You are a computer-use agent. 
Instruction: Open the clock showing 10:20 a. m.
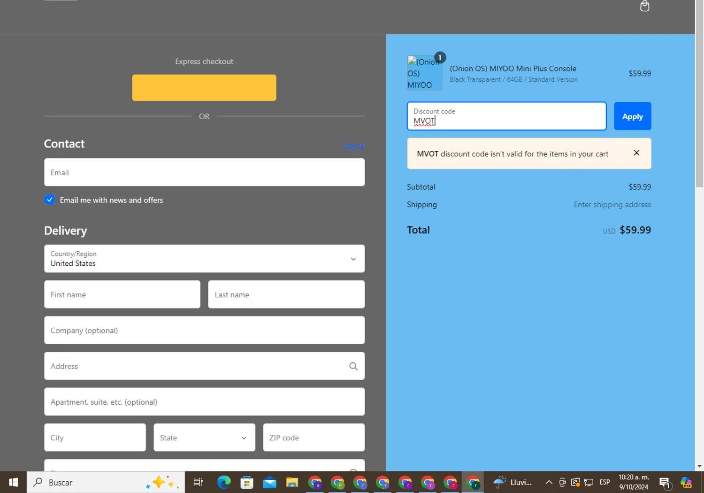point(634,482)
